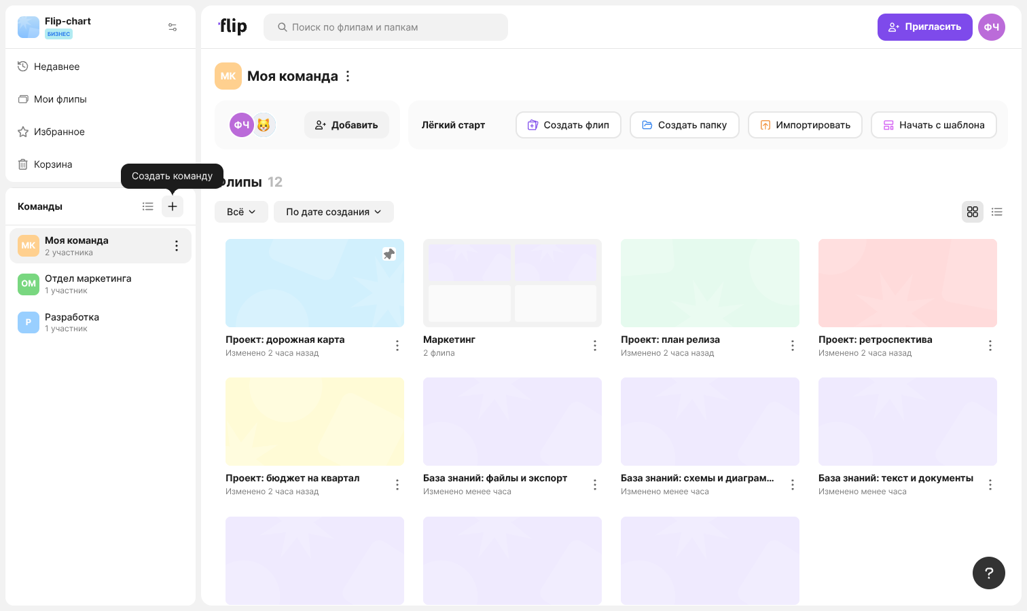Open more options for Проект: план релиза
The height and width of the screenshot is (611, 1027).
coord(793,346)
